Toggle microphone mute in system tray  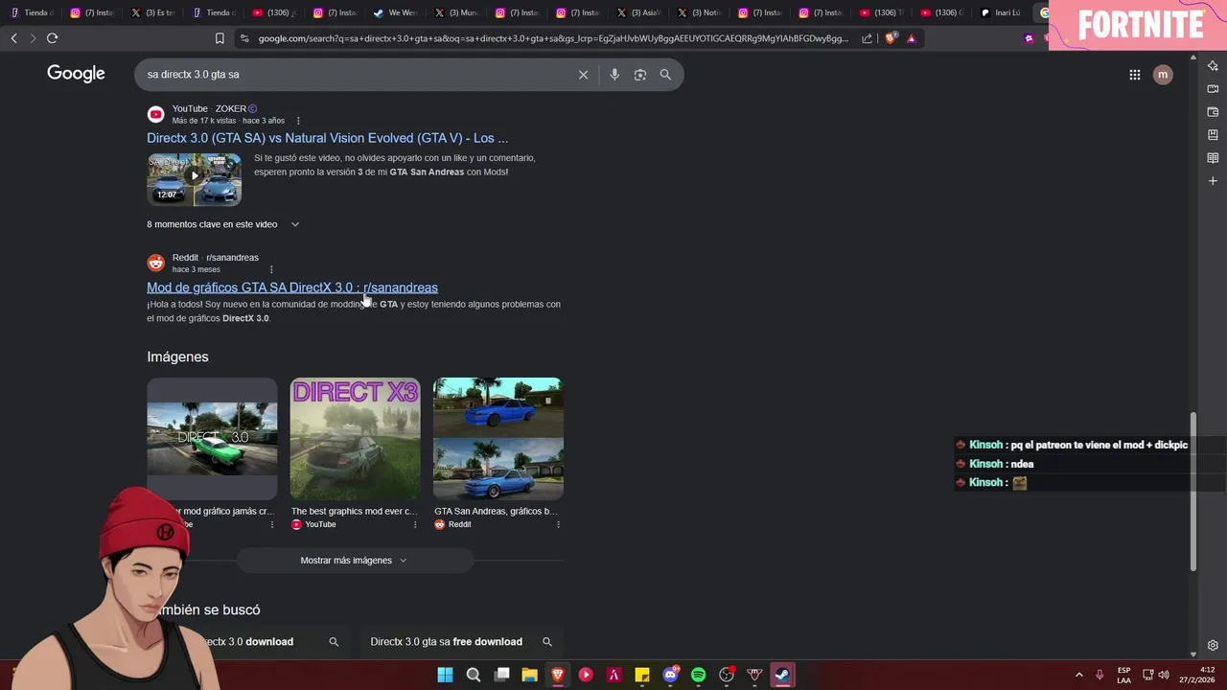tap(1100, 675)
